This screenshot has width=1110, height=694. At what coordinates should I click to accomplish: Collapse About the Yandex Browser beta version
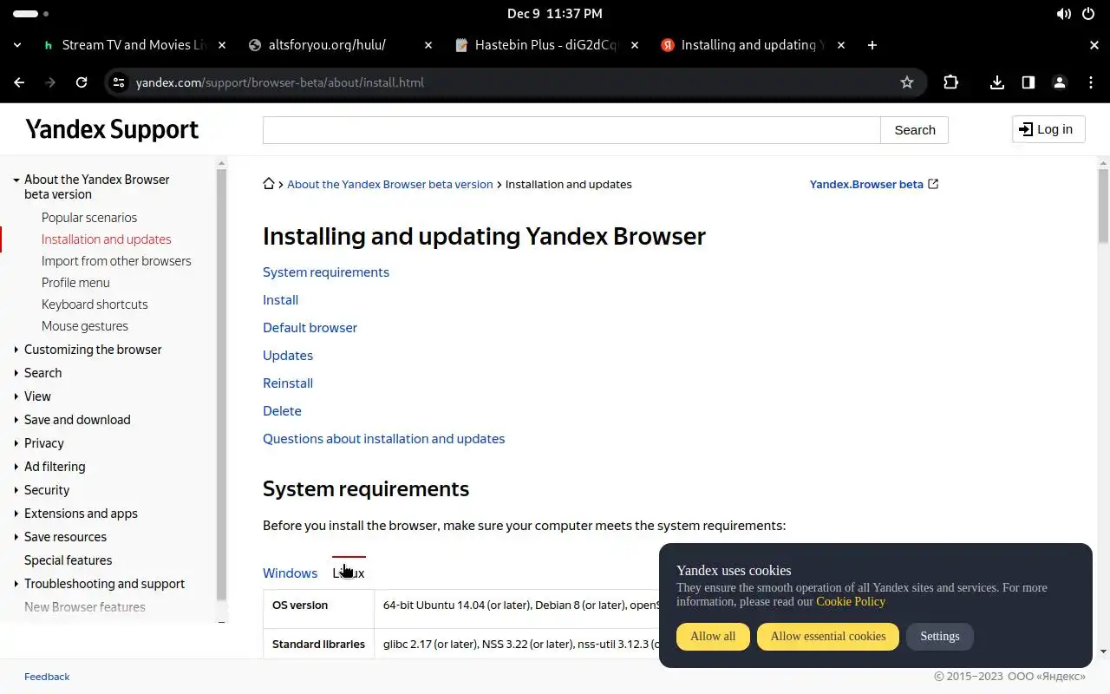[x=16, y=180]
